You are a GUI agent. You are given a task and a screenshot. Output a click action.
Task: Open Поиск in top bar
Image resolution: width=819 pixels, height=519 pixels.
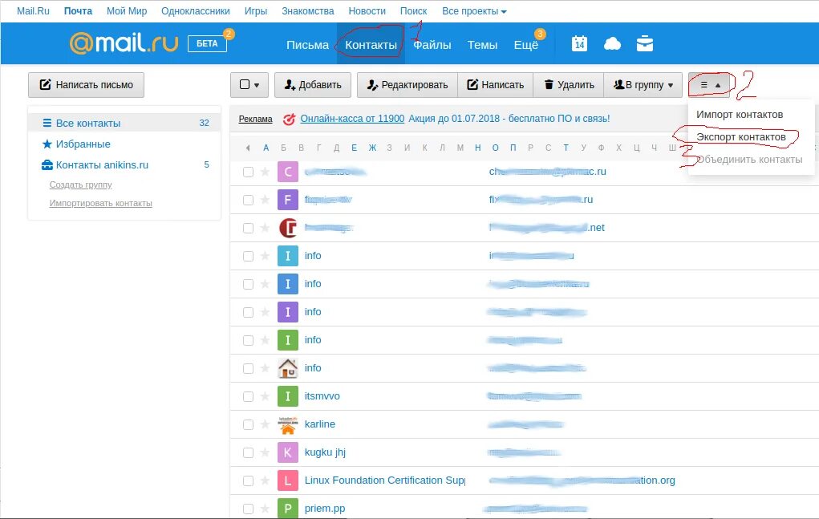[413, 11]
